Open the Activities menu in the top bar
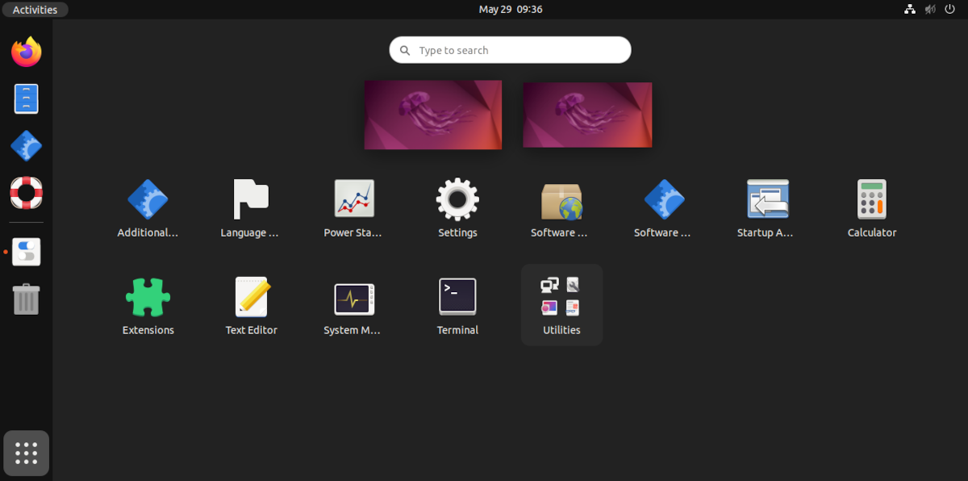 35,9
